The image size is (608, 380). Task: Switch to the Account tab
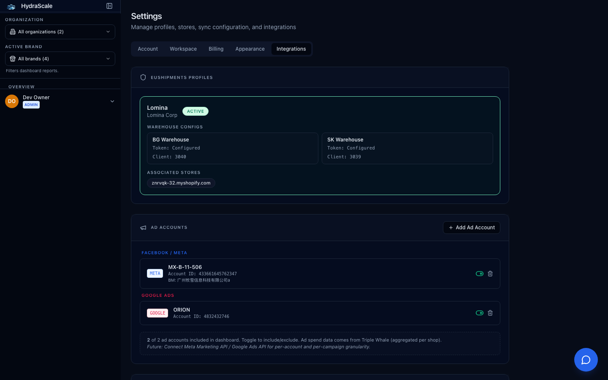(148, 49)
